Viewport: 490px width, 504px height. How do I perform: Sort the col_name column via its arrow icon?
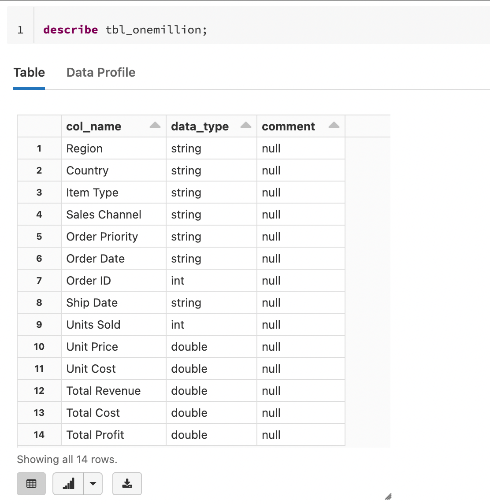tap(155, 125)
